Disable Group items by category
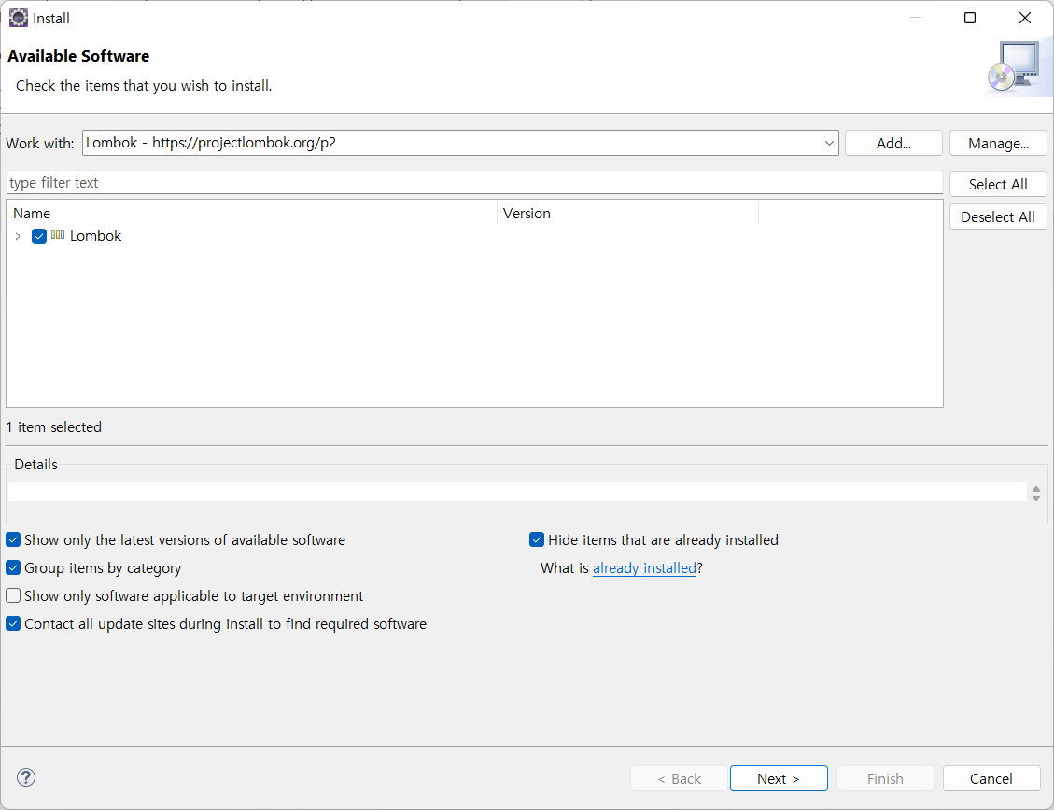 (13, 568)
